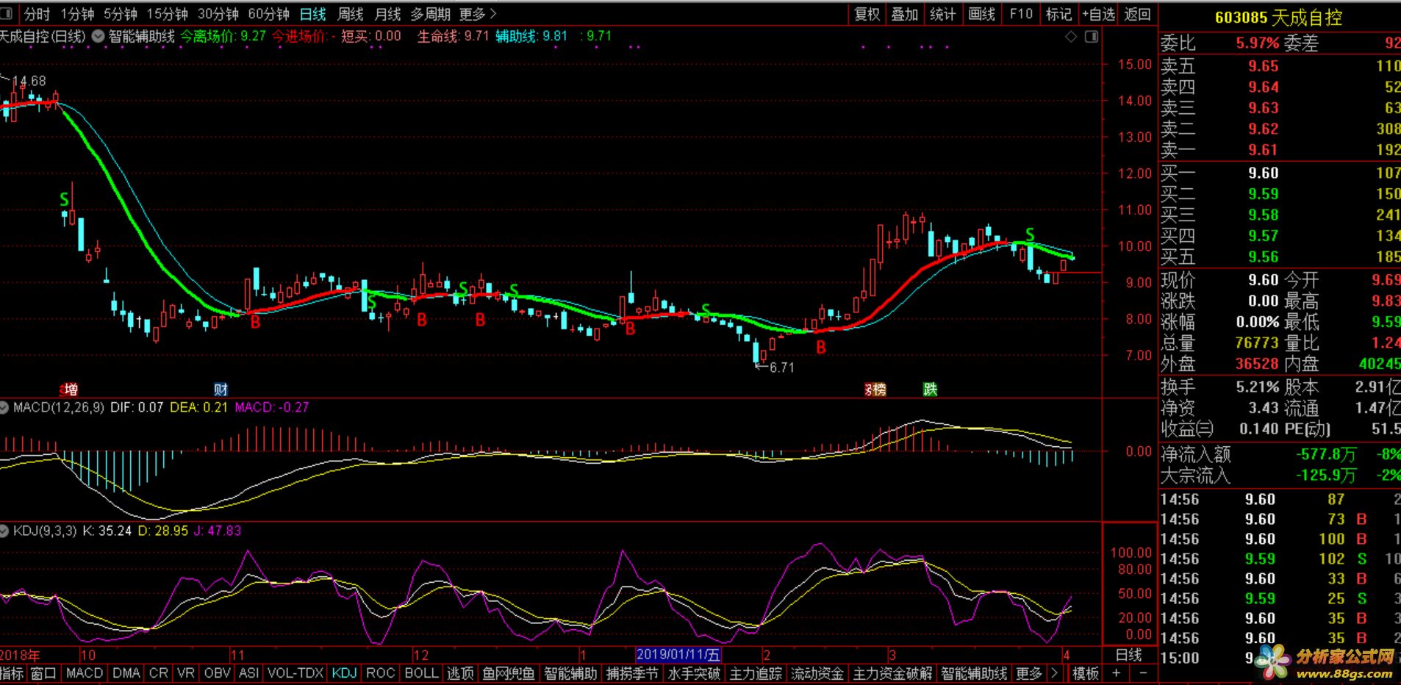Click the 叠加 overlay button

tap(905, 14)
